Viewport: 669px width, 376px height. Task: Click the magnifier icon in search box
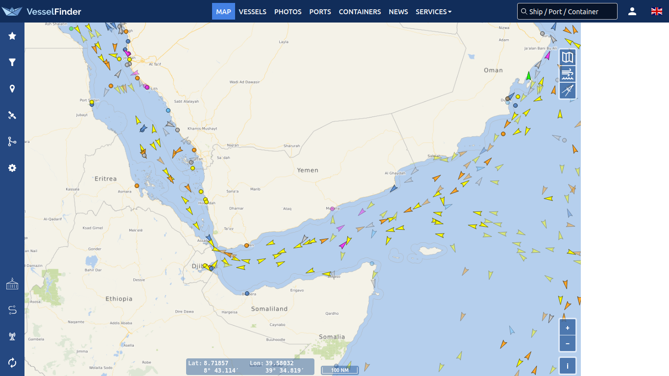524,11
